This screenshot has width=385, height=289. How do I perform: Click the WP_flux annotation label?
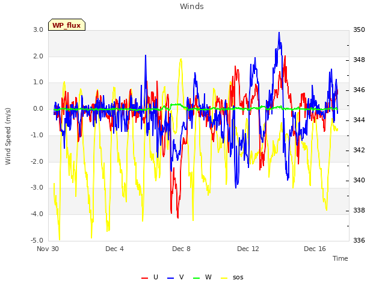coord(67,25)
